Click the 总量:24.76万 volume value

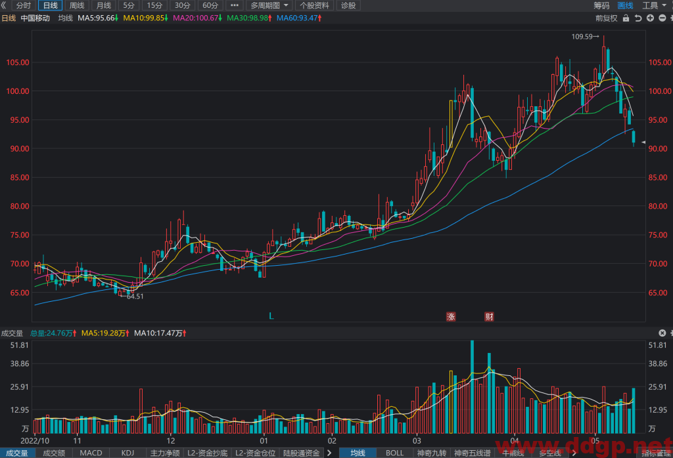pos(53,333)
